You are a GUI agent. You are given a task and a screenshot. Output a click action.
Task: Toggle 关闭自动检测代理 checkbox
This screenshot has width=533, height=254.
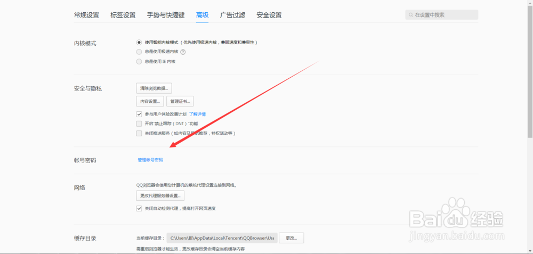coord(139,209)
